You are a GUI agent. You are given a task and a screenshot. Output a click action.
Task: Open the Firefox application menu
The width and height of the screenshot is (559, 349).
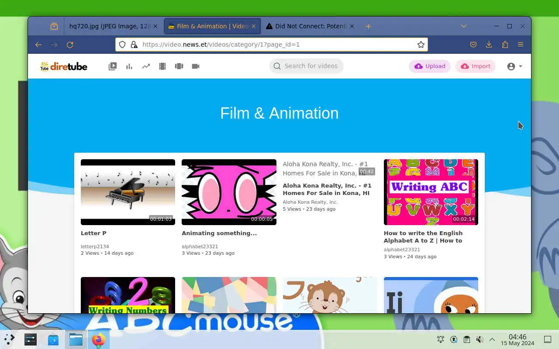click(x=521, y=44)
